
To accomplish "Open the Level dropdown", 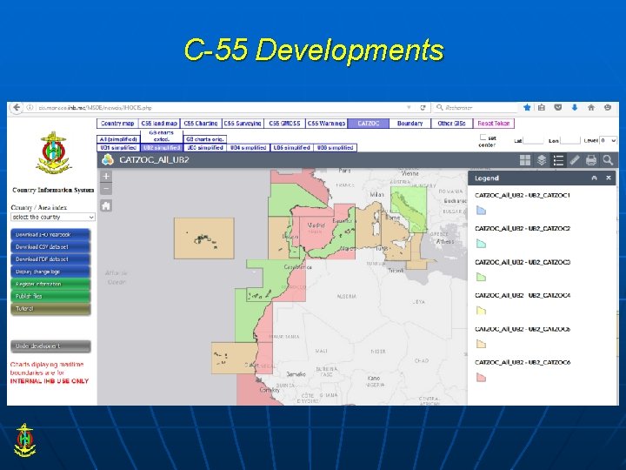I will (x=609, y=140).
